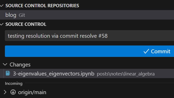Click the Commit button label
The width and height of the screenshot is (174, 98).
(x=160, y=51)
